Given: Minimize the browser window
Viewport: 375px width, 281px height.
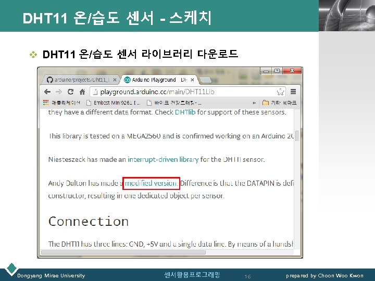Looking at the screenshot, I should pyautogui.click(x=266, y=71).
